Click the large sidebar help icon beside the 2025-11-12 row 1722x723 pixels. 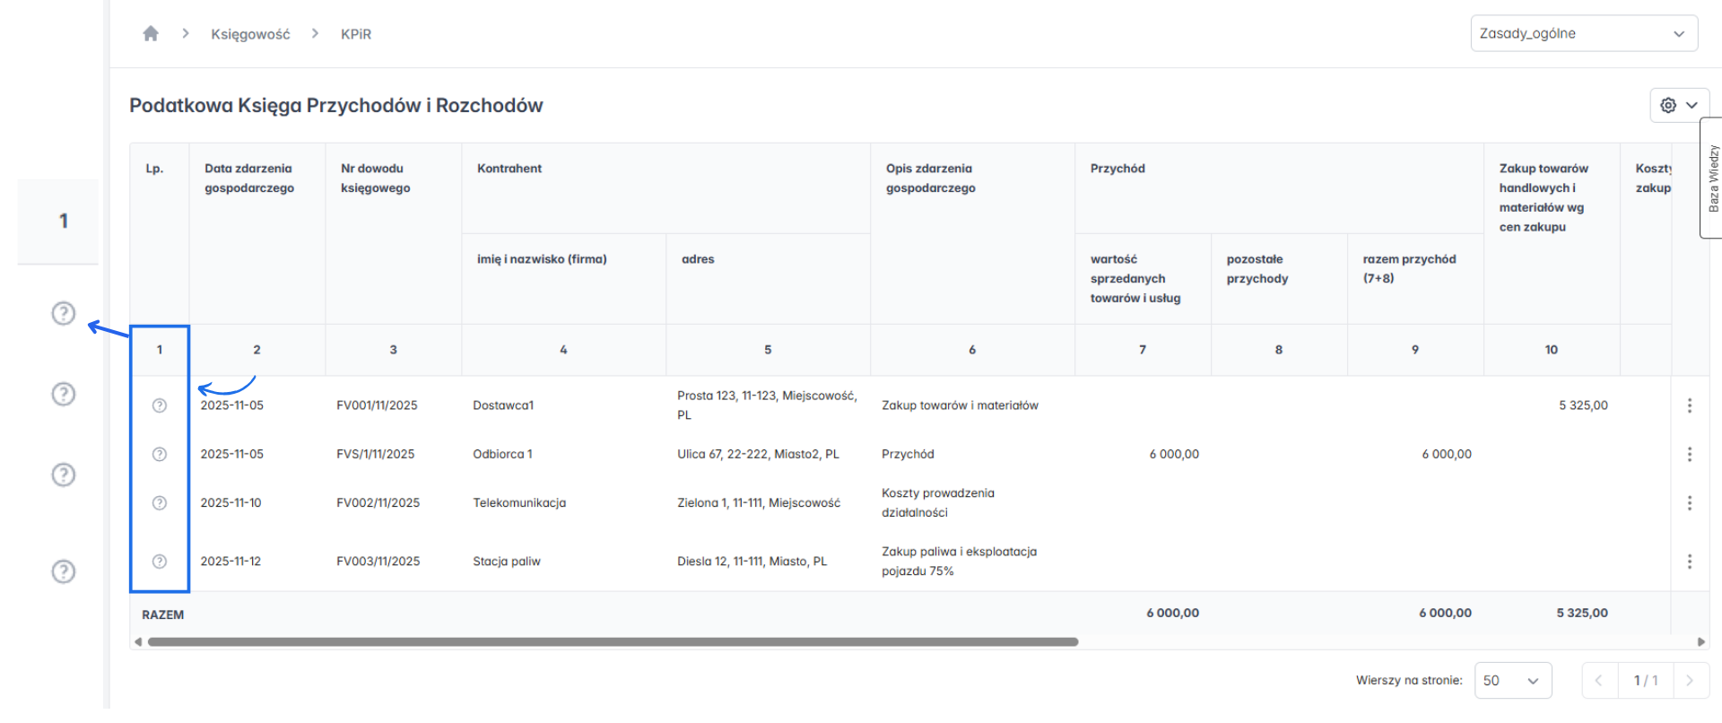tap(64, 571)
